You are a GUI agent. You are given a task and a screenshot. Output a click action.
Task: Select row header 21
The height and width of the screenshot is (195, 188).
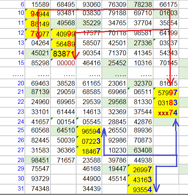12,92
